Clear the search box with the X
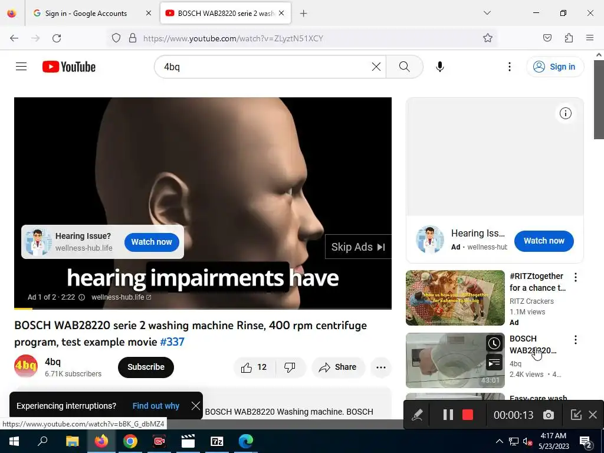The image size is (604, 453). coord(376,67)
